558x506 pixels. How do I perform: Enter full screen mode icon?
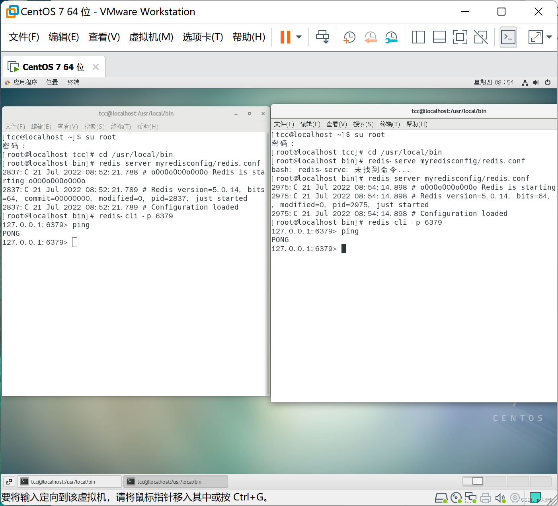pyautogui.click(x=460, y=37)
